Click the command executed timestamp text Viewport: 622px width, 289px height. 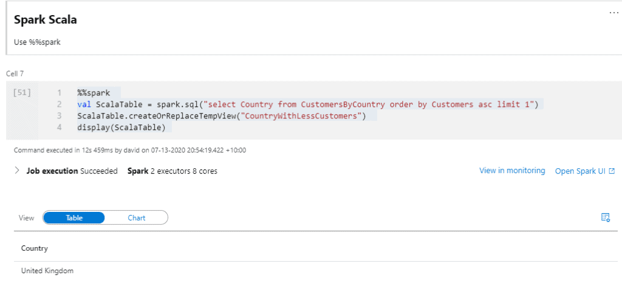[x=130, y=150]
